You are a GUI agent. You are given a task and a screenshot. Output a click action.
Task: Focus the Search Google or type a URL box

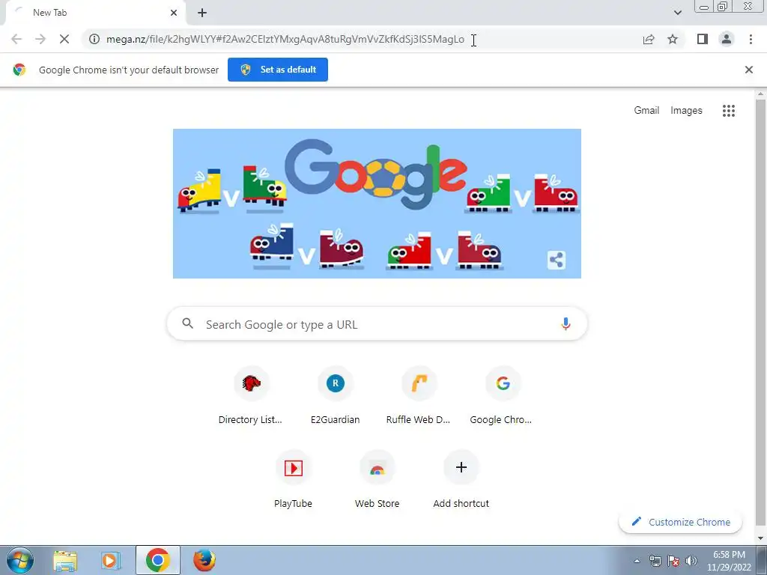pos(378,323)
